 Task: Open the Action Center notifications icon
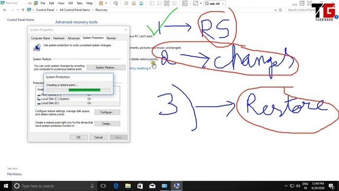pos(331,186)
